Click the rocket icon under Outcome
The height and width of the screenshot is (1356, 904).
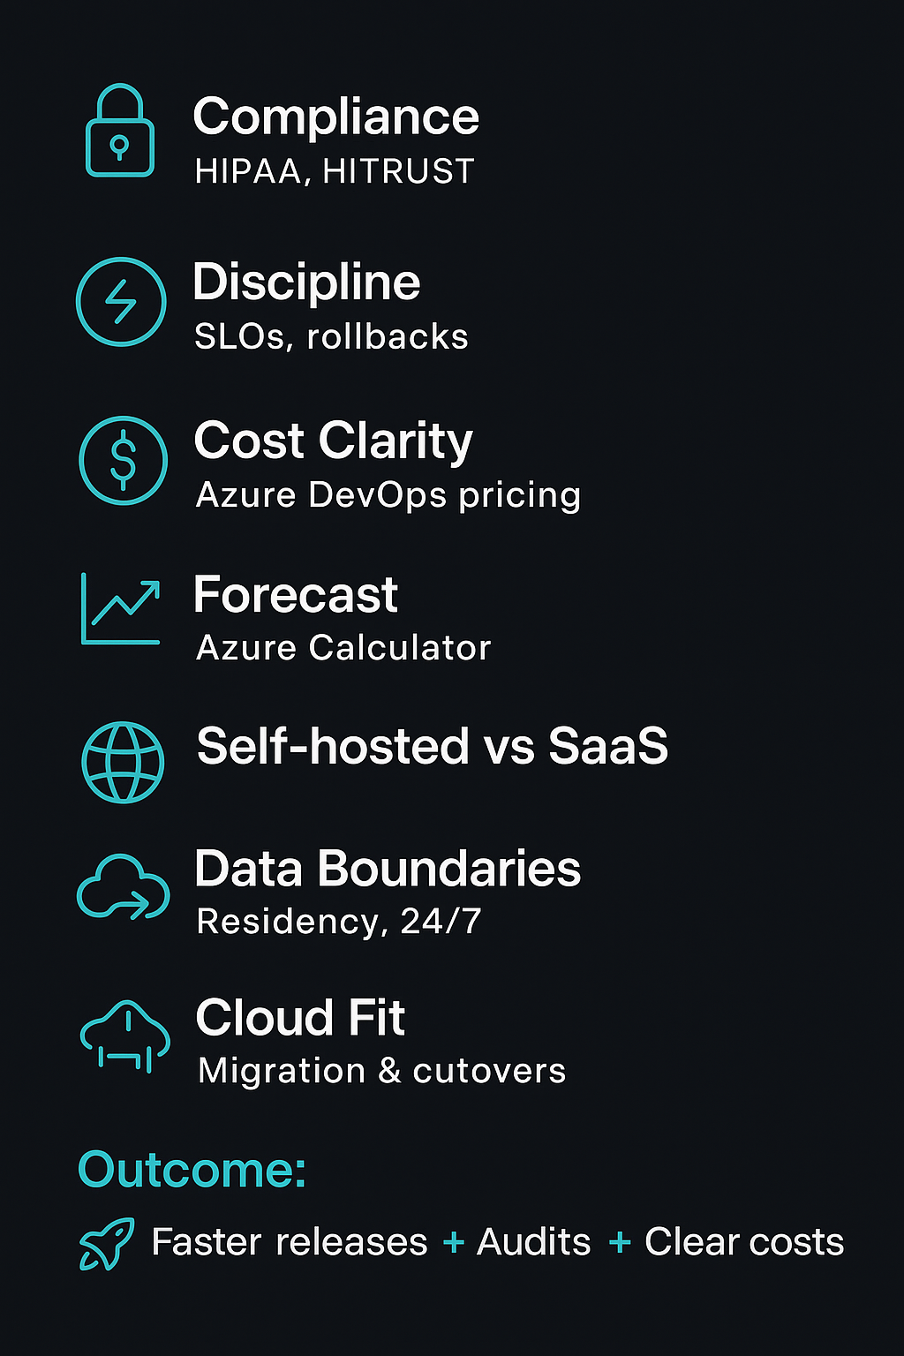(x=107, y=1244)
